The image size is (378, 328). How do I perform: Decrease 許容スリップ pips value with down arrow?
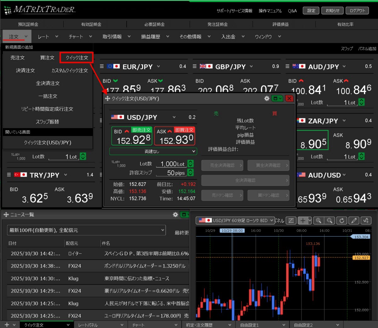tap(191, 174)
